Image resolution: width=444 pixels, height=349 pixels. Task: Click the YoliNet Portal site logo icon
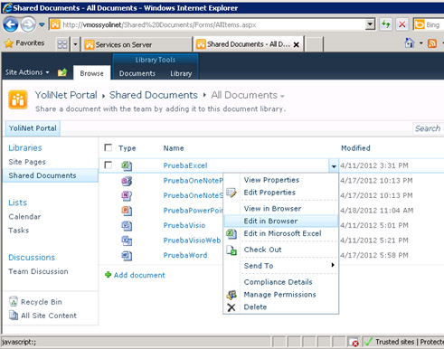coord(18,99)
